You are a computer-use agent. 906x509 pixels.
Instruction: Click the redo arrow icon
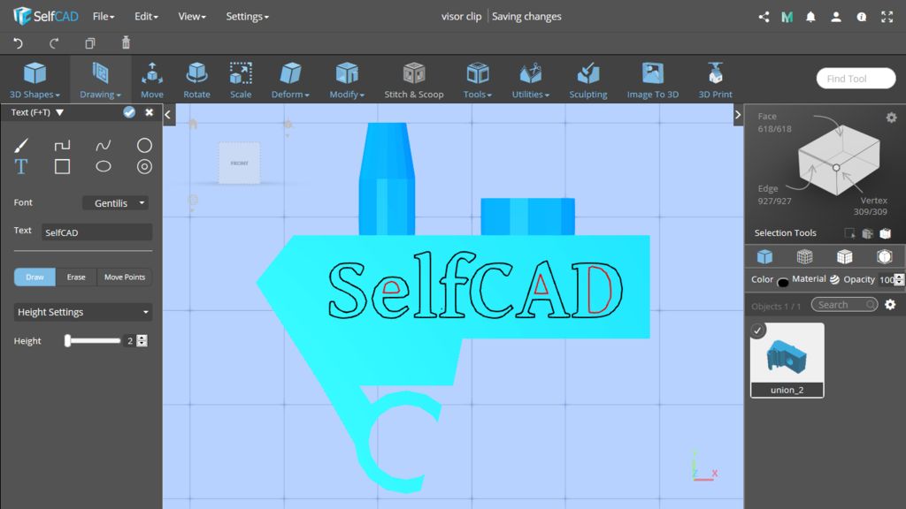click(x=54, y=43)
